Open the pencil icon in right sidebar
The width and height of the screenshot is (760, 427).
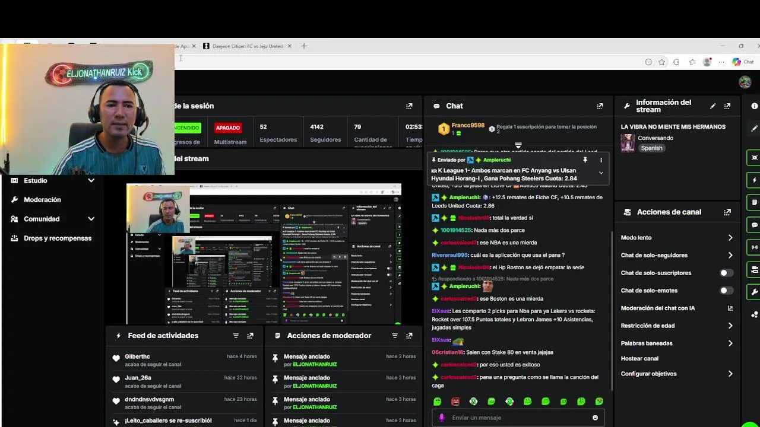click(x=755, y=128)
